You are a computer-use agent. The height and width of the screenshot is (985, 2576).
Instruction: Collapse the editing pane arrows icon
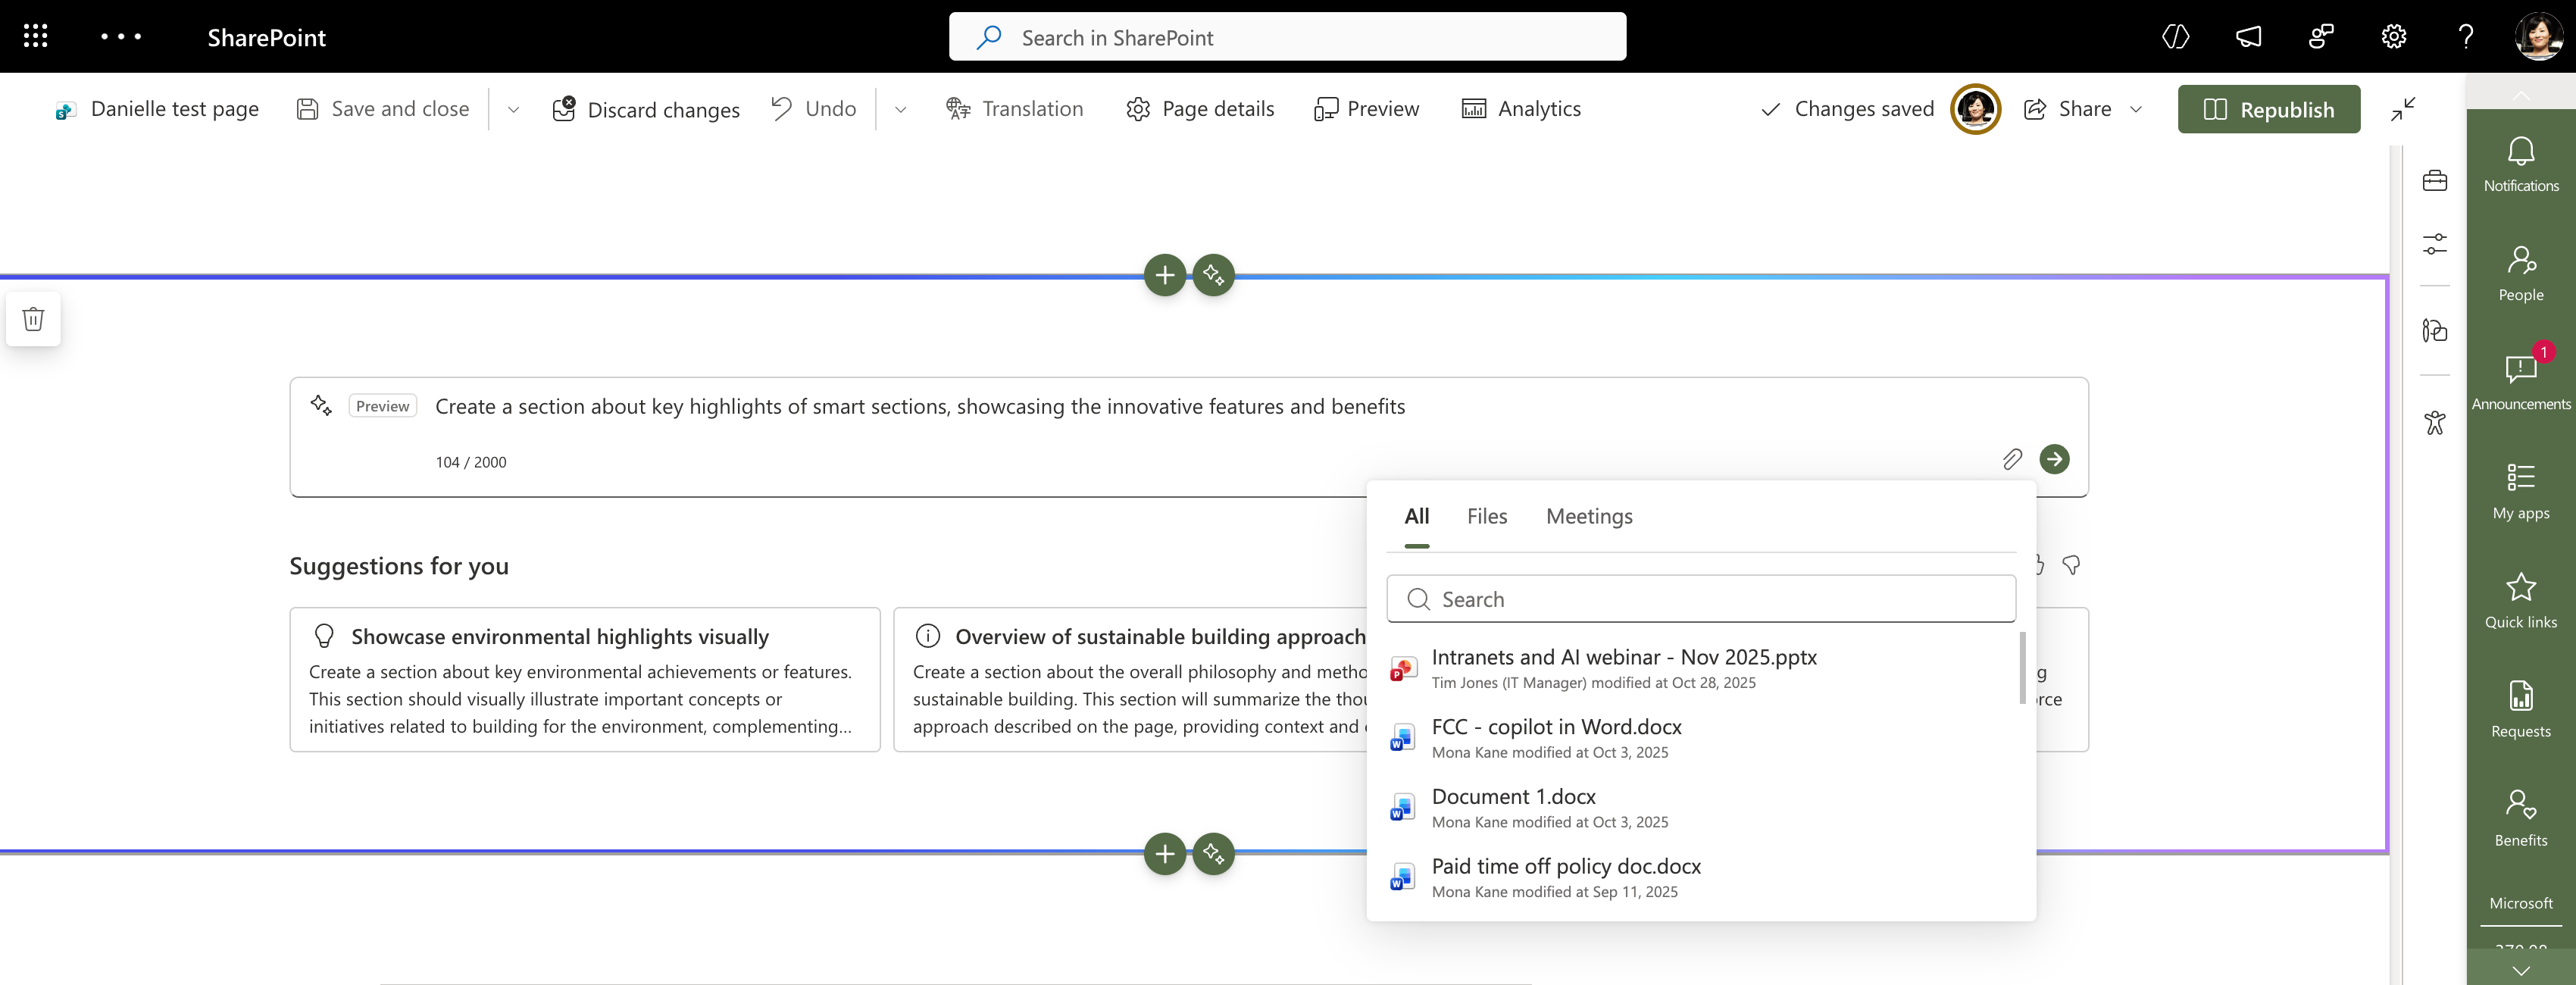2403,109
